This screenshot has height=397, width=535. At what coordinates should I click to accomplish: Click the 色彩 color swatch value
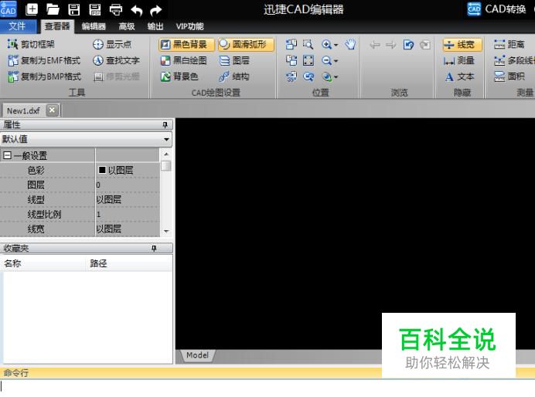coord(101,170)
